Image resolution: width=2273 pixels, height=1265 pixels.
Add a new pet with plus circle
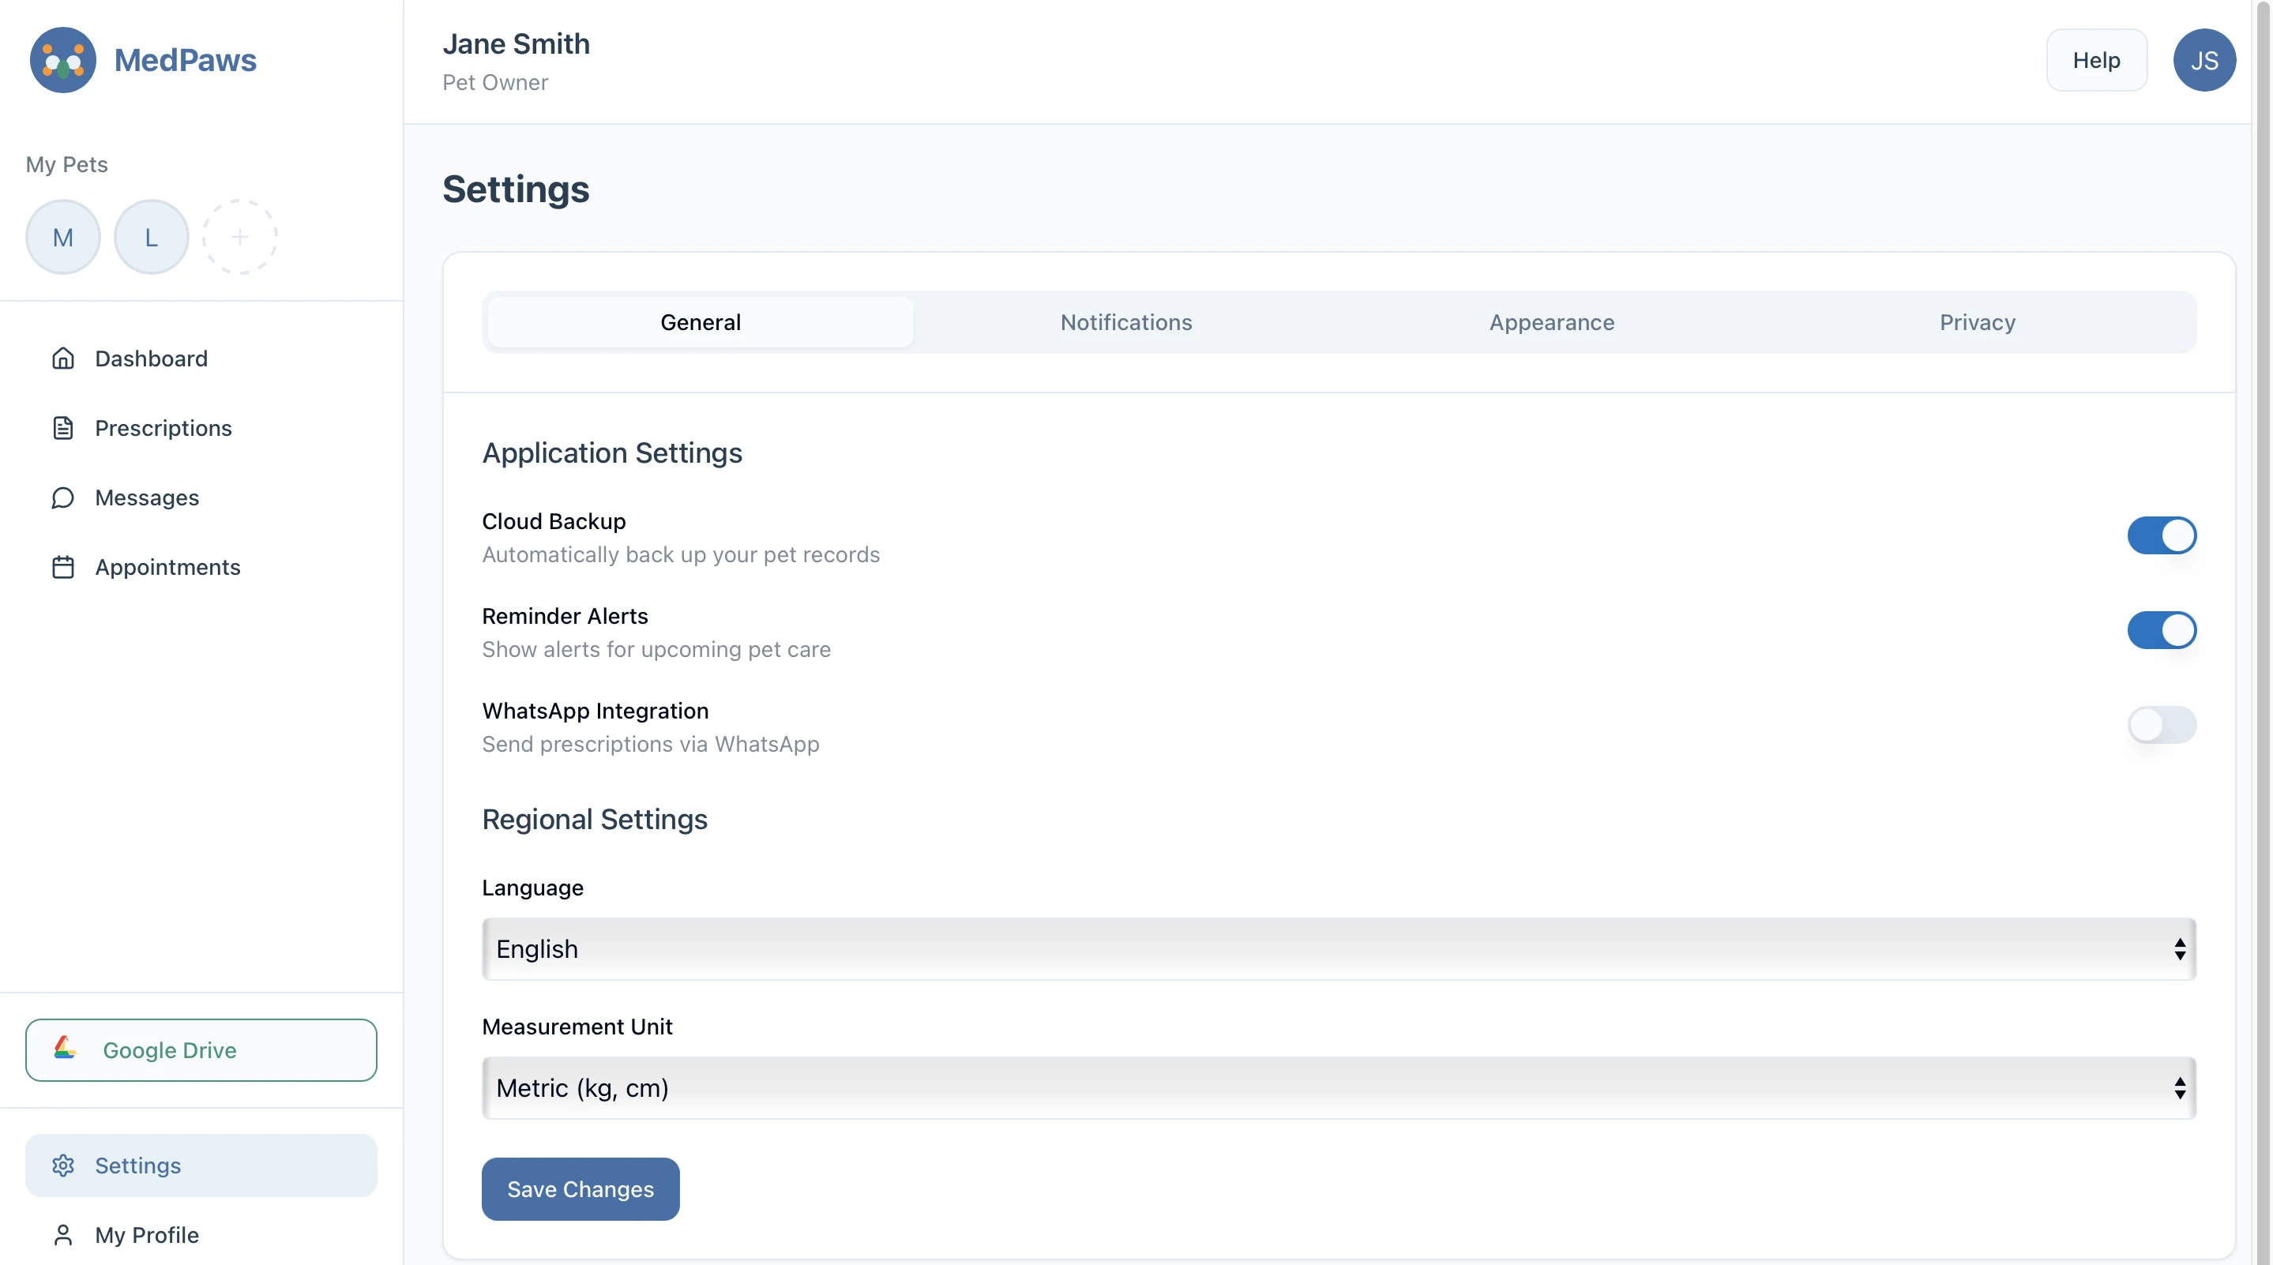click(x=239, y=236)
